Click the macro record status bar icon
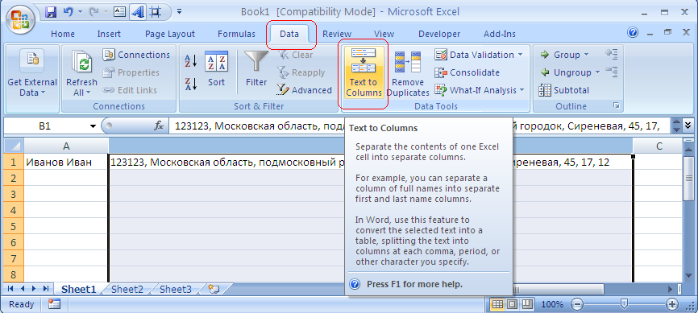Image resolution: width=698 pixels, height=313 pixels. click(x=54, y=305)
